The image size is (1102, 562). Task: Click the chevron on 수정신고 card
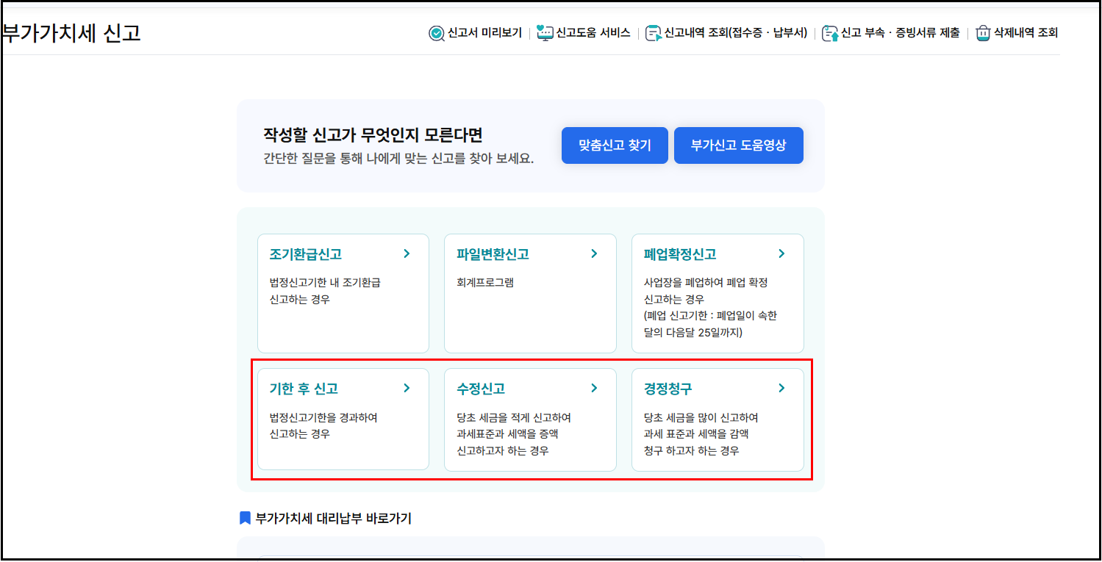594,389
